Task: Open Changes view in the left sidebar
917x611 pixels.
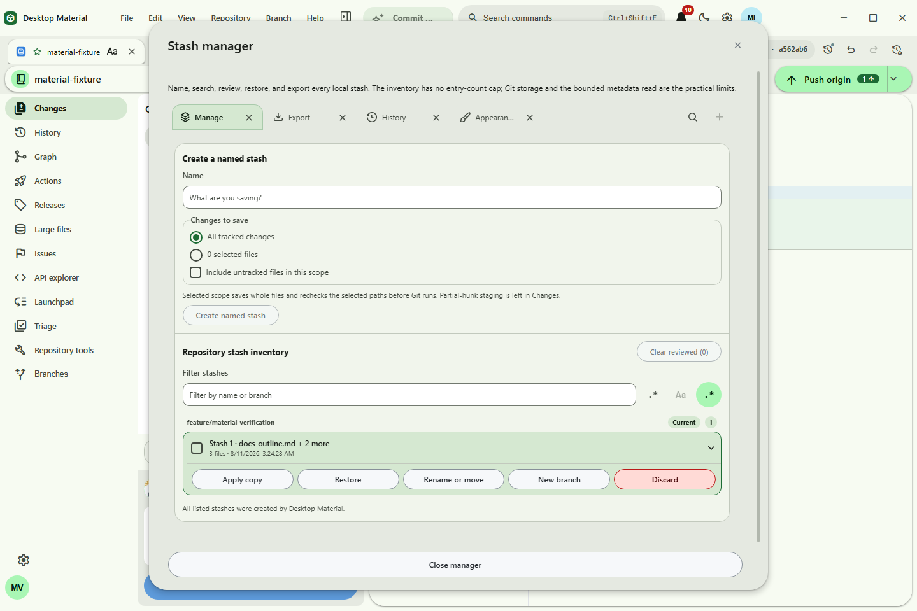Action: (x=66, y=108)
